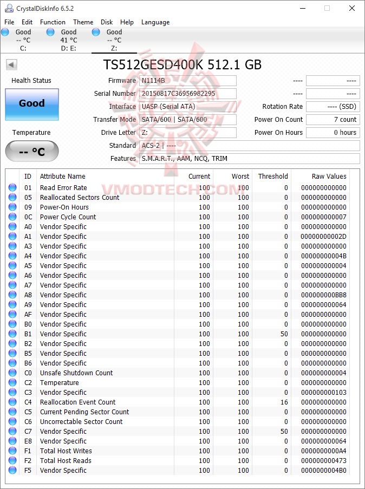Select the Z: disk tab
The image size is (365, 489).
114,40
